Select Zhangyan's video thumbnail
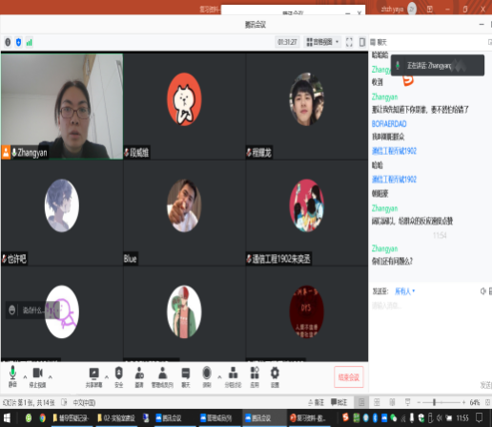The height and width of the screenshot is (427, 492). click(62, 106)
